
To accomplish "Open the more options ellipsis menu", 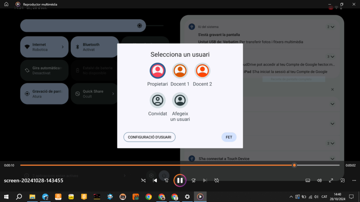I will pyautogui.click(x=353, y=180).
